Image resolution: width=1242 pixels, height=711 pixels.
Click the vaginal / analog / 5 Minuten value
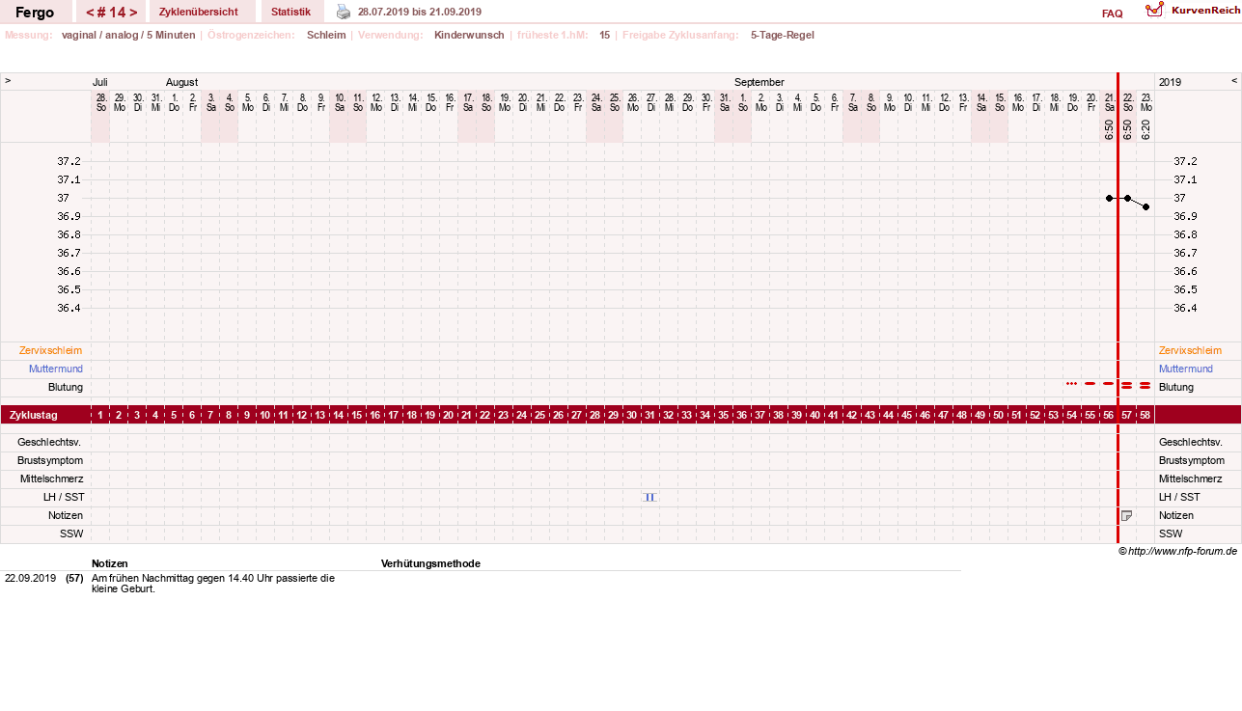(128, 35)
